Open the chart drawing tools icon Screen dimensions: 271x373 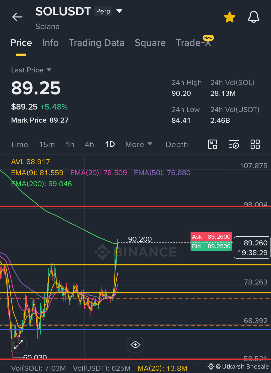pos(213,144)
